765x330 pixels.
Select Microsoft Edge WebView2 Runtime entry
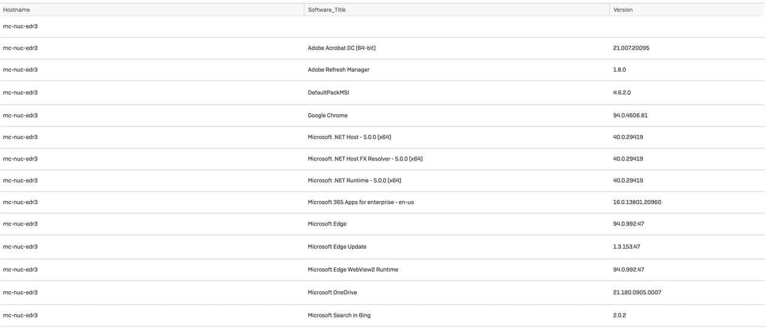pos(353,270)
